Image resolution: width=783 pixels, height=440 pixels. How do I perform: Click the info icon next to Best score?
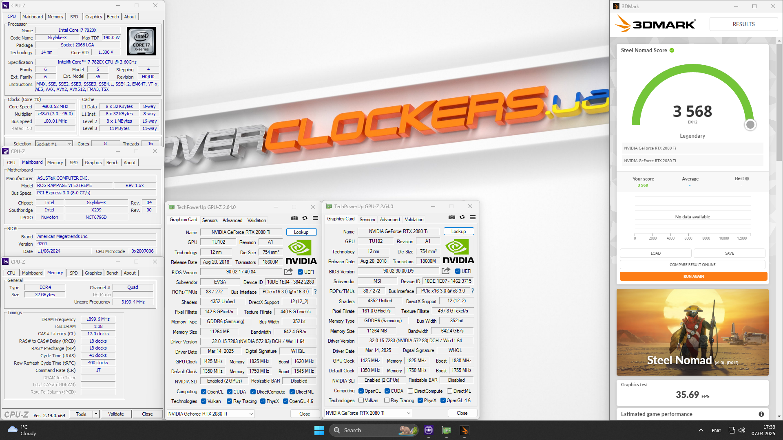click(747, 178)
